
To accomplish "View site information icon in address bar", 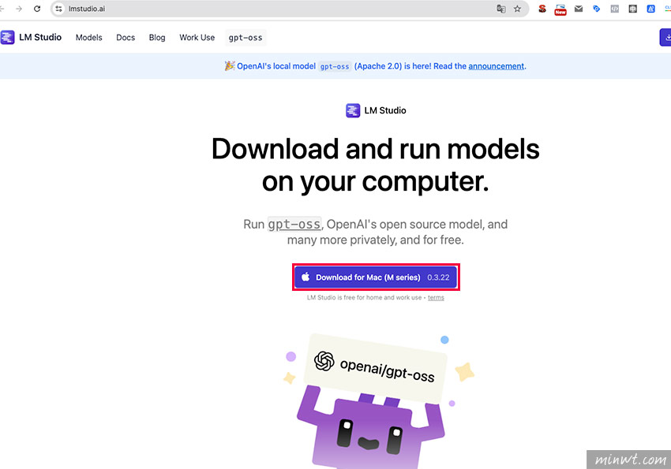I will click(x=58, y=9).
